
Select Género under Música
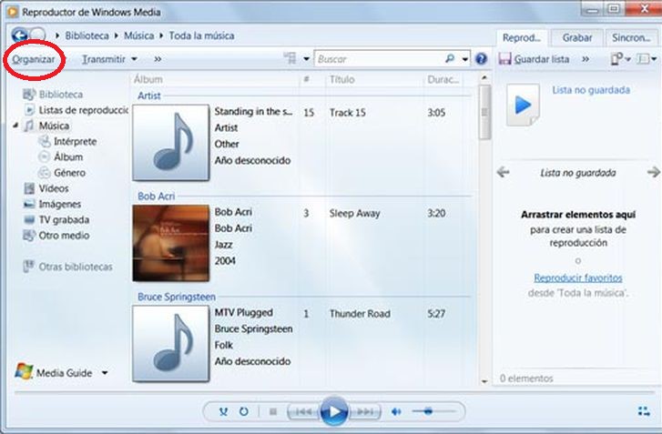click(x=70, y=173)
